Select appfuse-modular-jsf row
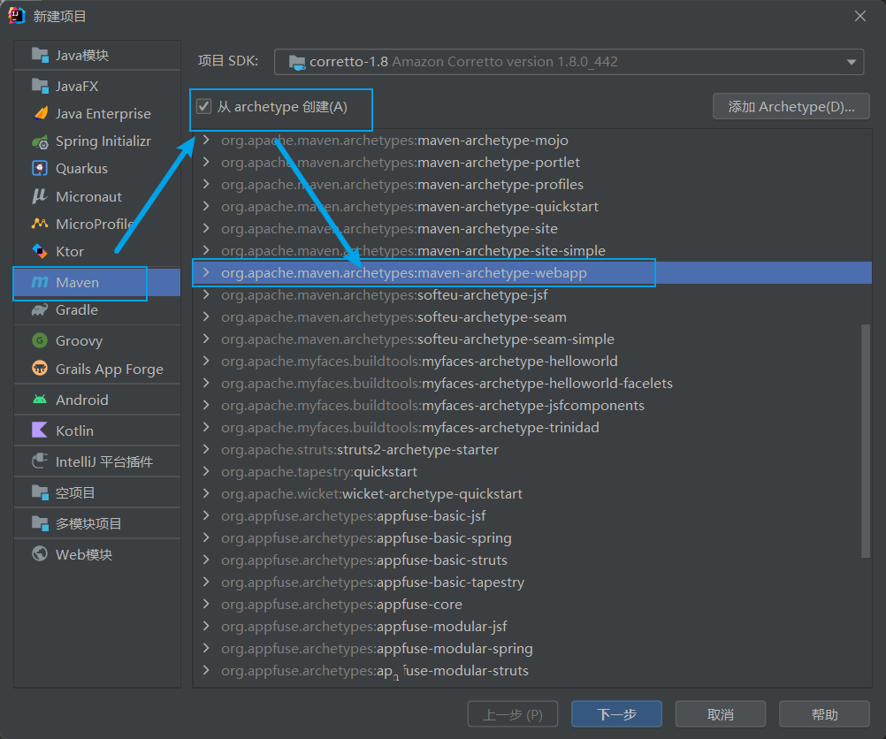 (531, 626)
